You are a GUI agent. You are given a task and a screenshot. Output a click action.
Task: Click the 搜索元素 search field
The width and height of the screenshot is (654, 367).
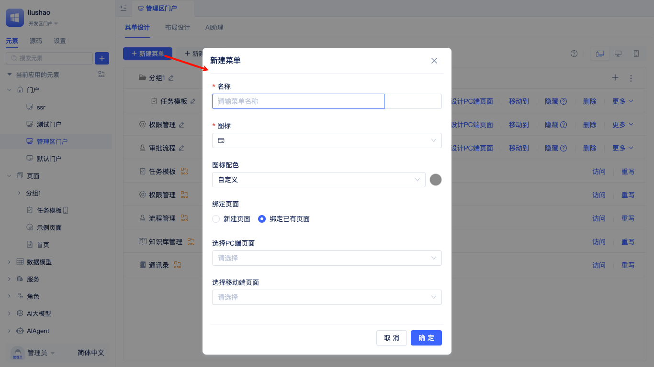pyautogui.click(x=49, y=58)
